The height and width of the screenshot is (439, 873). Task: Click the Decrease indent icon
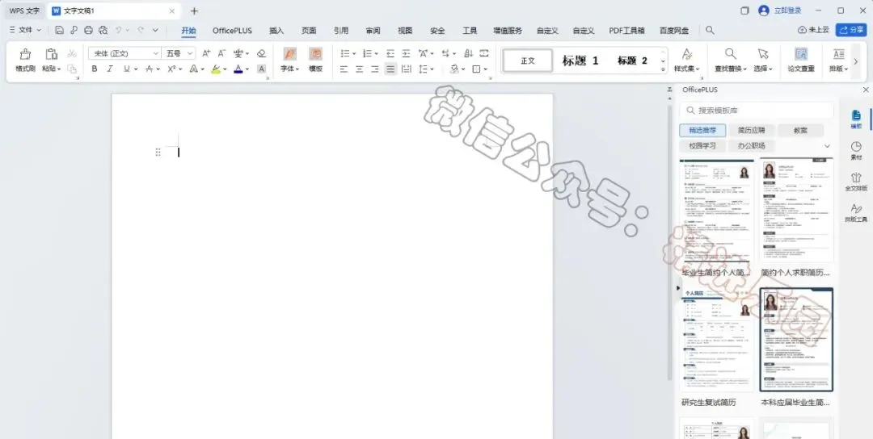click(390, 53)
